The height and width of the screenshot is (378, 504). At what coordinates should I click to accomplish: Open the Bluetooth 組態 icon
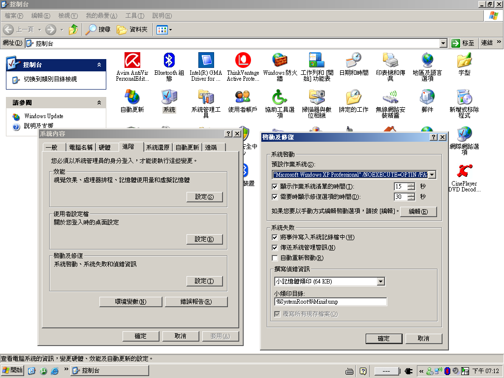coord(169,61)
